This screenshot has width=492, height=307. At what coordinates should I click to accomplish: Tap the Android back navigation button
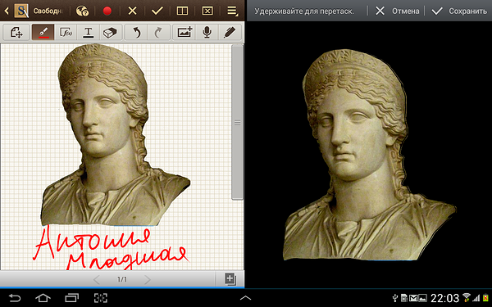click(x=15, y=298)
